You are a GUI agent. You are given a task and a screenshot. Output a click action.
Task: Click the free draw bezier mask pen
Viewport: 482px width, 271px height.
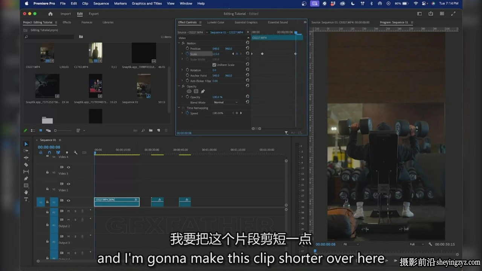(x=203, y=91)
